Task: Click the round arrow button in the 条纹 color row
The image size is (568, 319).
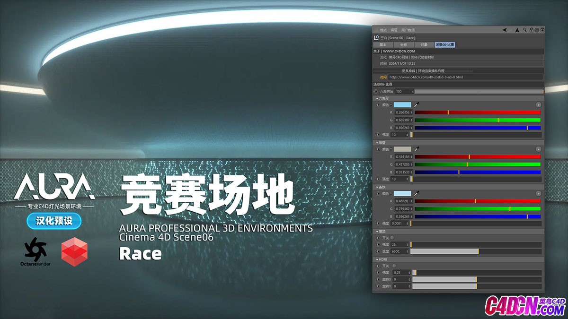Action: [538, 194]
